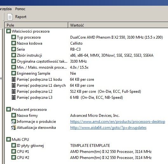The image size is (168, 164).
Task: Click the DualCore AMD Phenom II X2 550 value
Action: point(117,37)
